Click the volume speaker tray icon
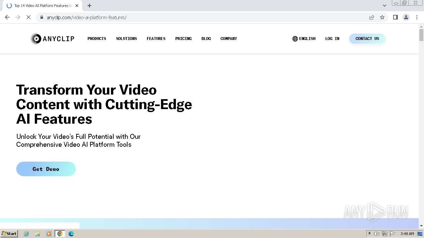Viewport: 424px width, 238px height. [x=377, y=234]
